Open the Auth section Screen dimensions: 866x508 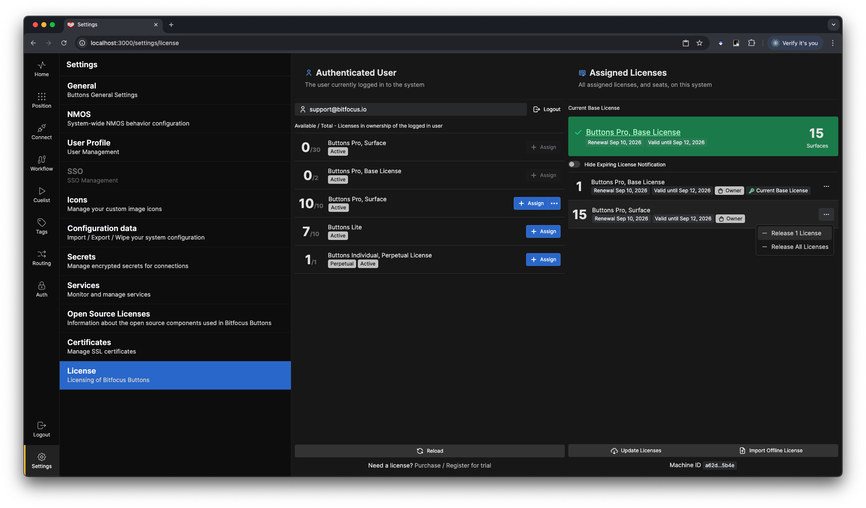[41, 289]
